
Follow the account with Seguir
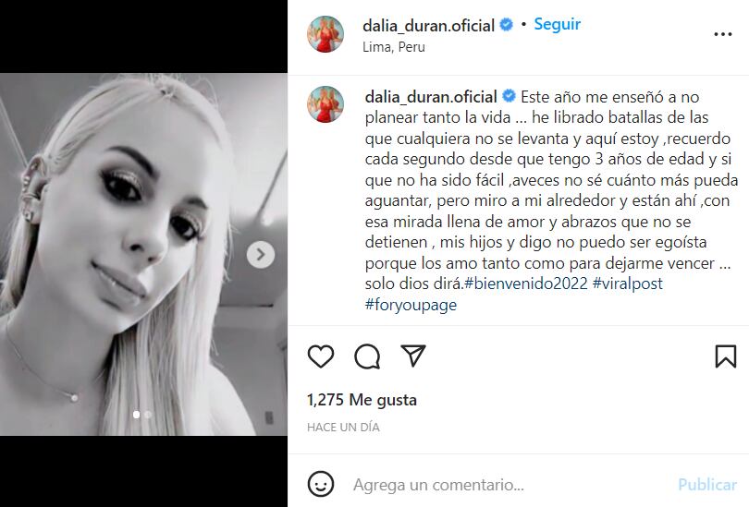tap(557, 24)
